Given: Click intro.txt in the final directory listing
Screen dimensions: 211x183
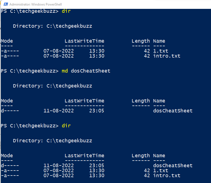Looking at the screenshot, I should click(x=167, y=176).
